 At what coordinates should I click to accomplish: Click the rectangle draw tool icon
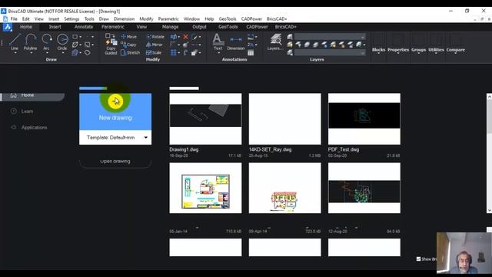[x=75, y=37]
